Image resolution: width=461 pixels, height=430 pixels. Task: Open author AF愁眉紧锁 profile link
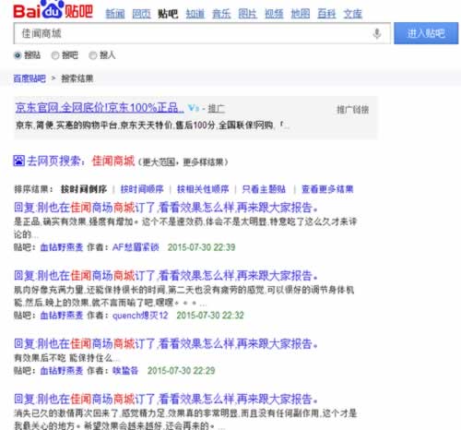click(136, 247)
